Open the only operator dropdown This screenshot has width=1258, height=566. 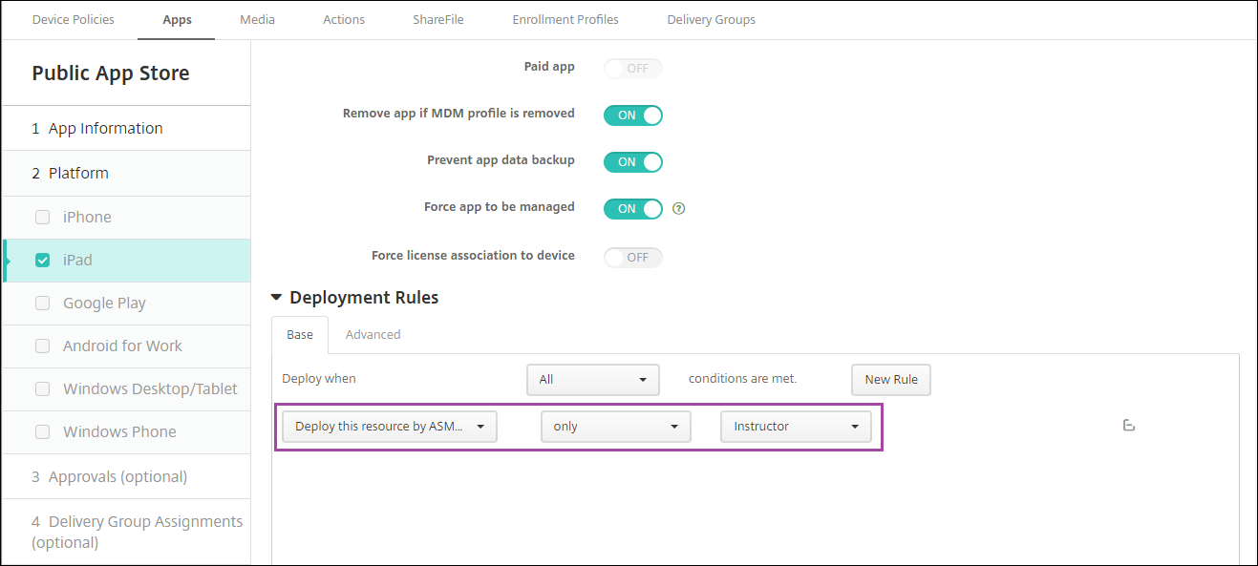click(x=615, y=427)
